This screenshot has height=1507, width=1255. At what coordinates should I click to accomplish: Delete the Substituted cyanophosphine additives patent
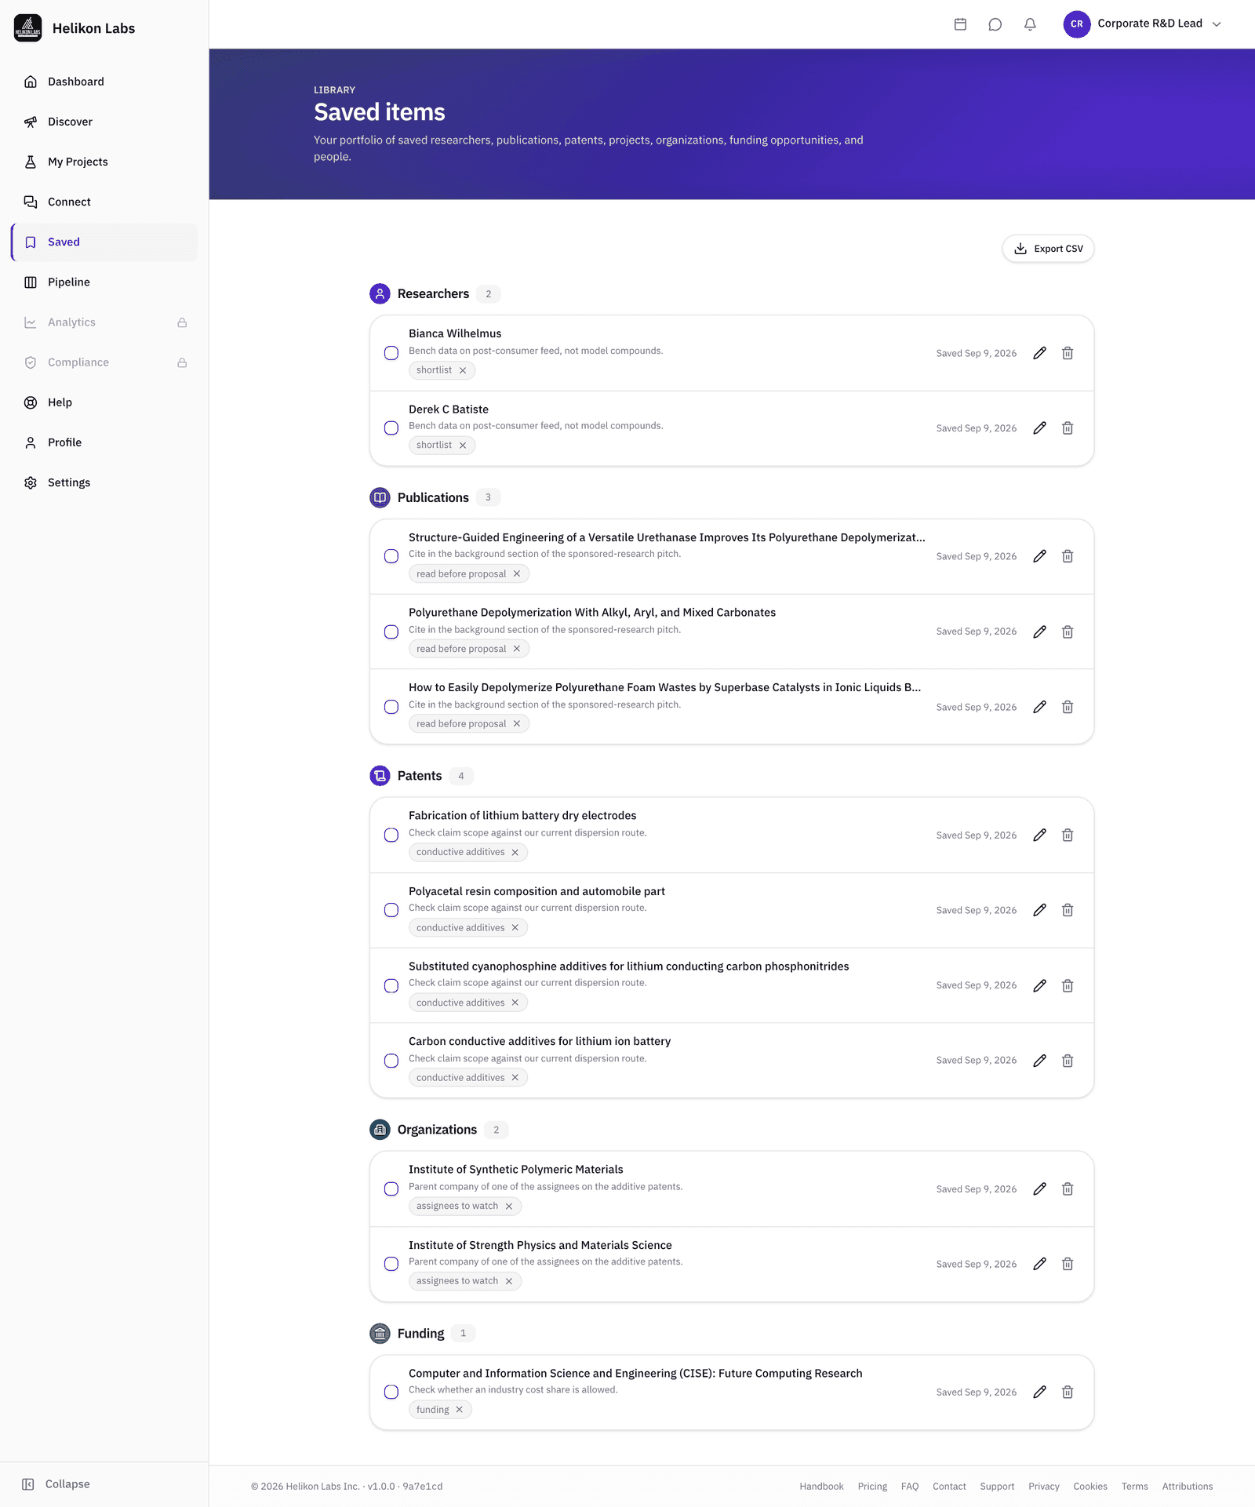point(1068,985)
